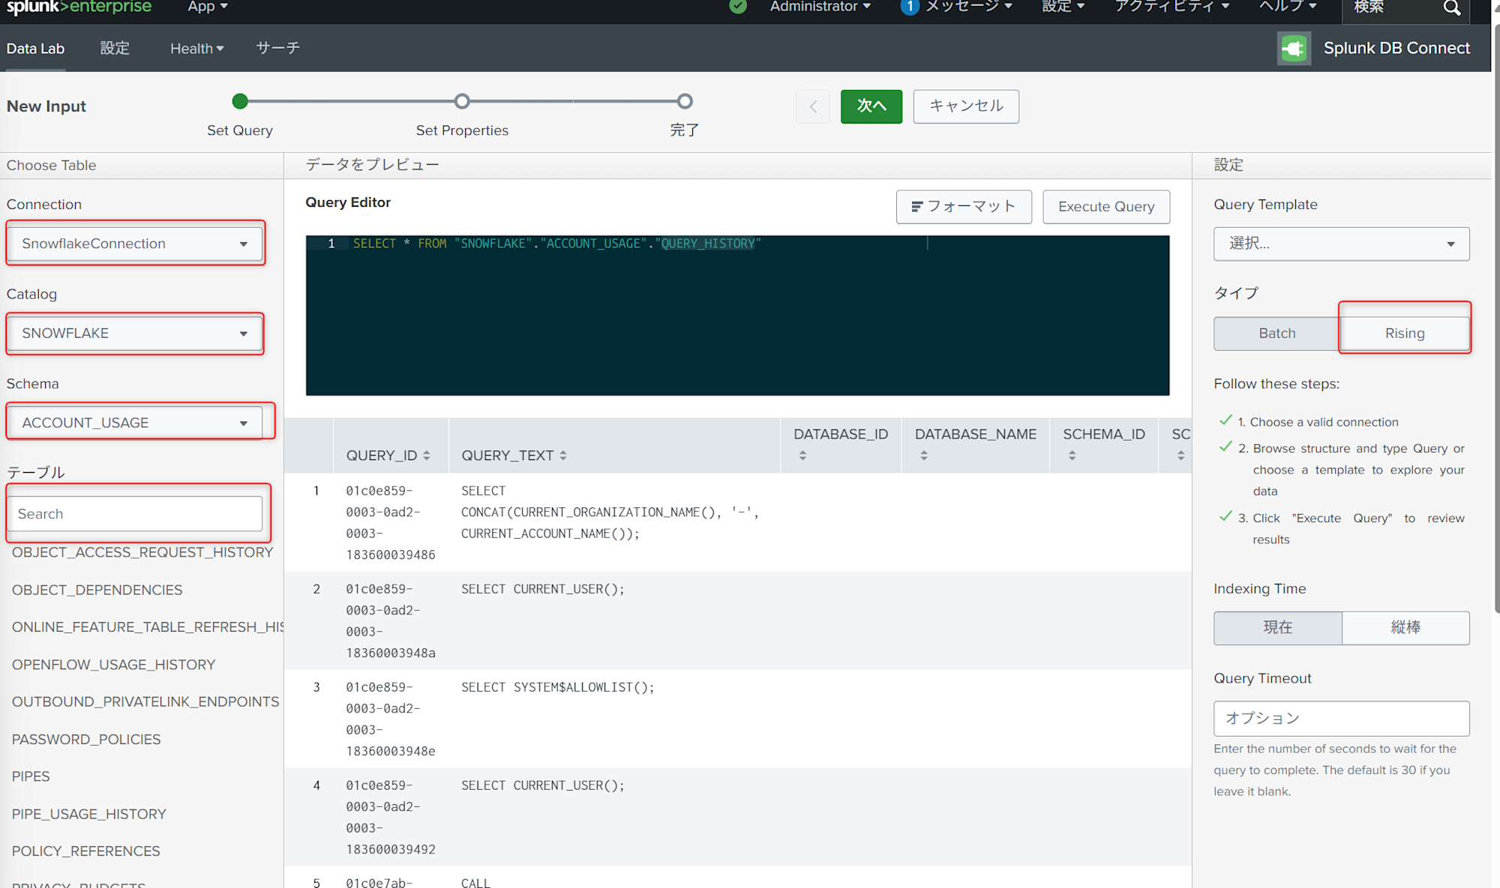1500x888 pixels.
Task: Click the Splunk DB Connect app icon
Action: point(1294,49)
